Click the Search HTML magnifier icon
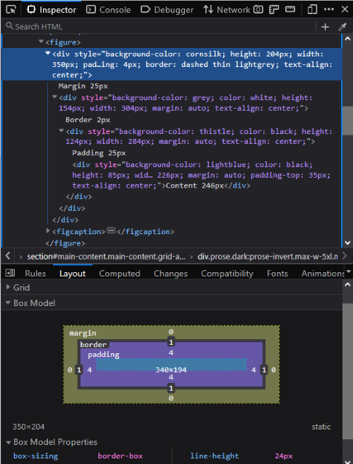 tap(9, 26)
